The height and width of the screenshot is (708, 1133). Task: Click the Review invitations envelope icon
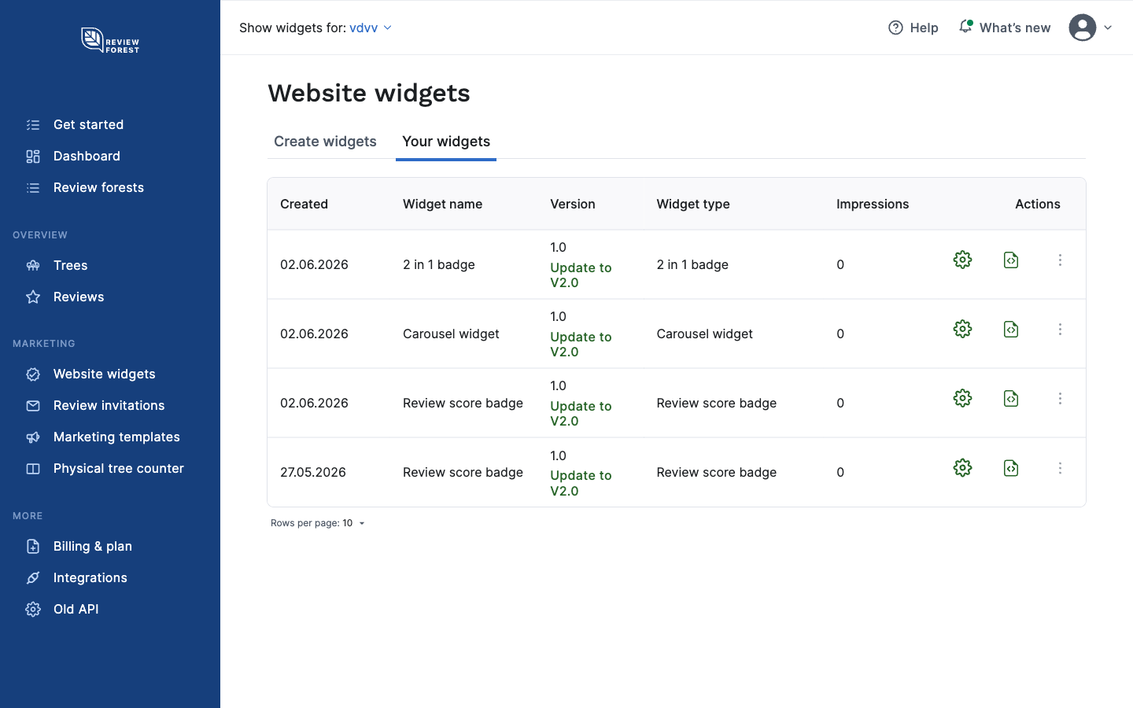pos(33,406)
